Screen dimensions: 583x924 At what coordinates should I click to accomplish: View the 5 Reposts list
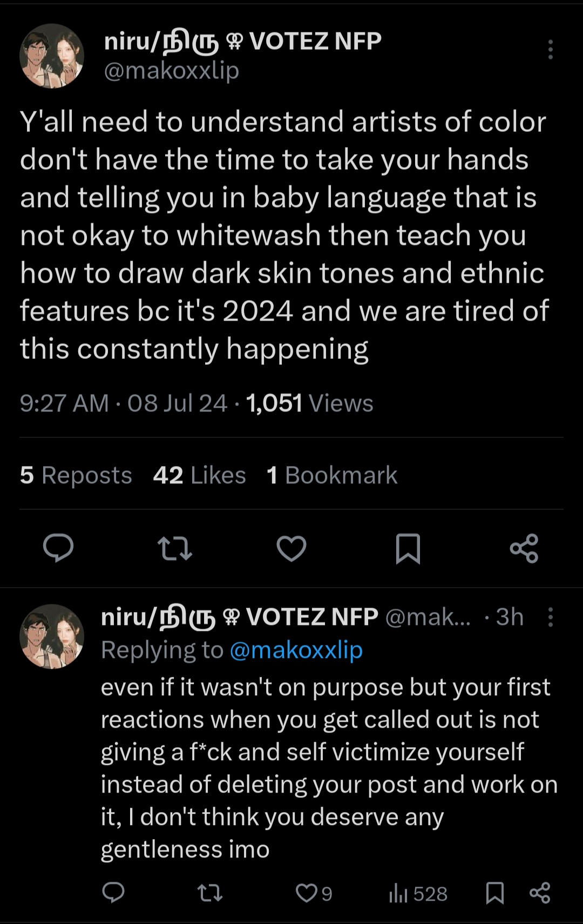(76, 475)
